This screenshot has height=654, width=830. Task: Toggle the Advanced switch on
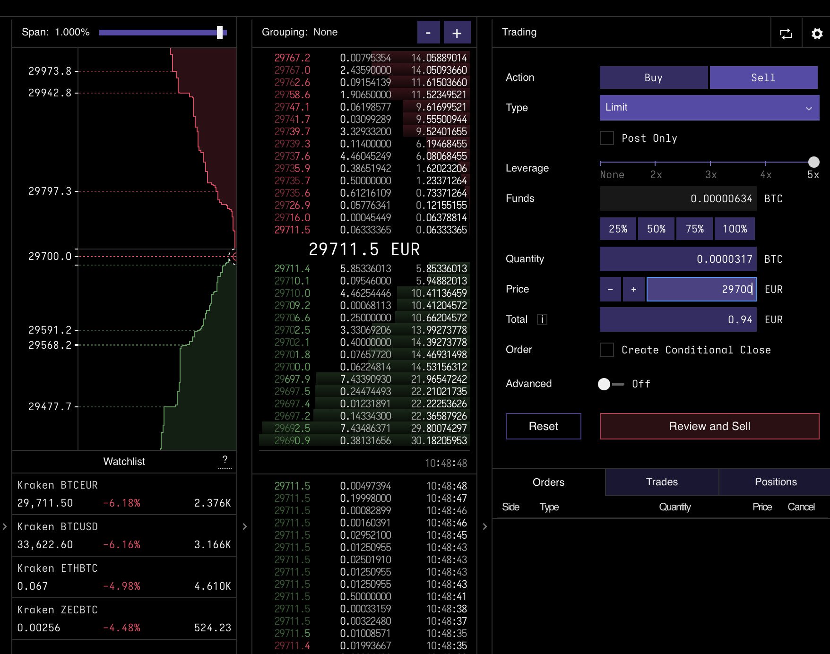pos(611,384)
